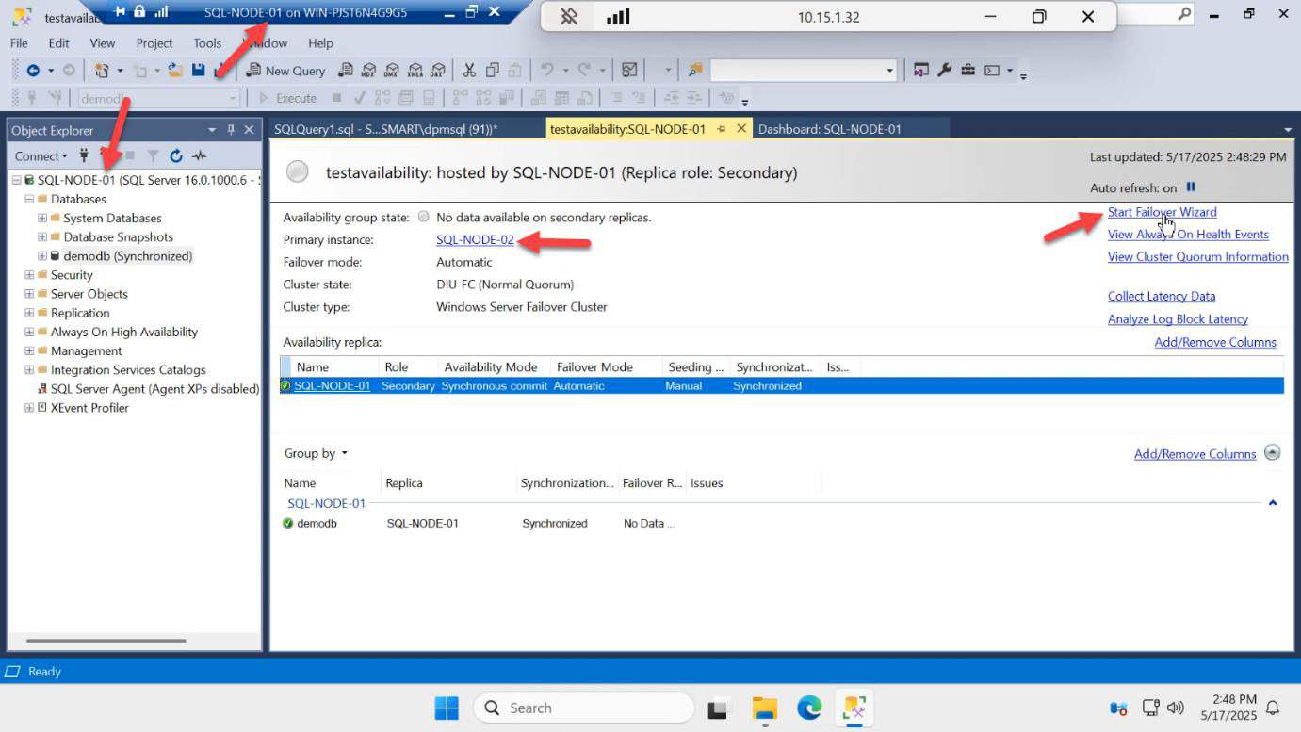The image size is (1301, 732).
Task: Pin the Object Explorer panel with pushpin icon
Action: [x=231, y=130]
